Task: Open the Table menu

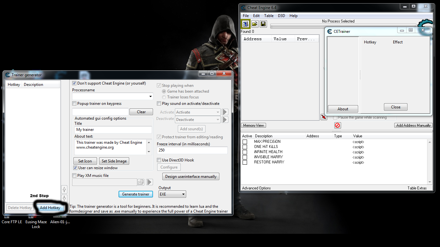Action: [269, 15]
